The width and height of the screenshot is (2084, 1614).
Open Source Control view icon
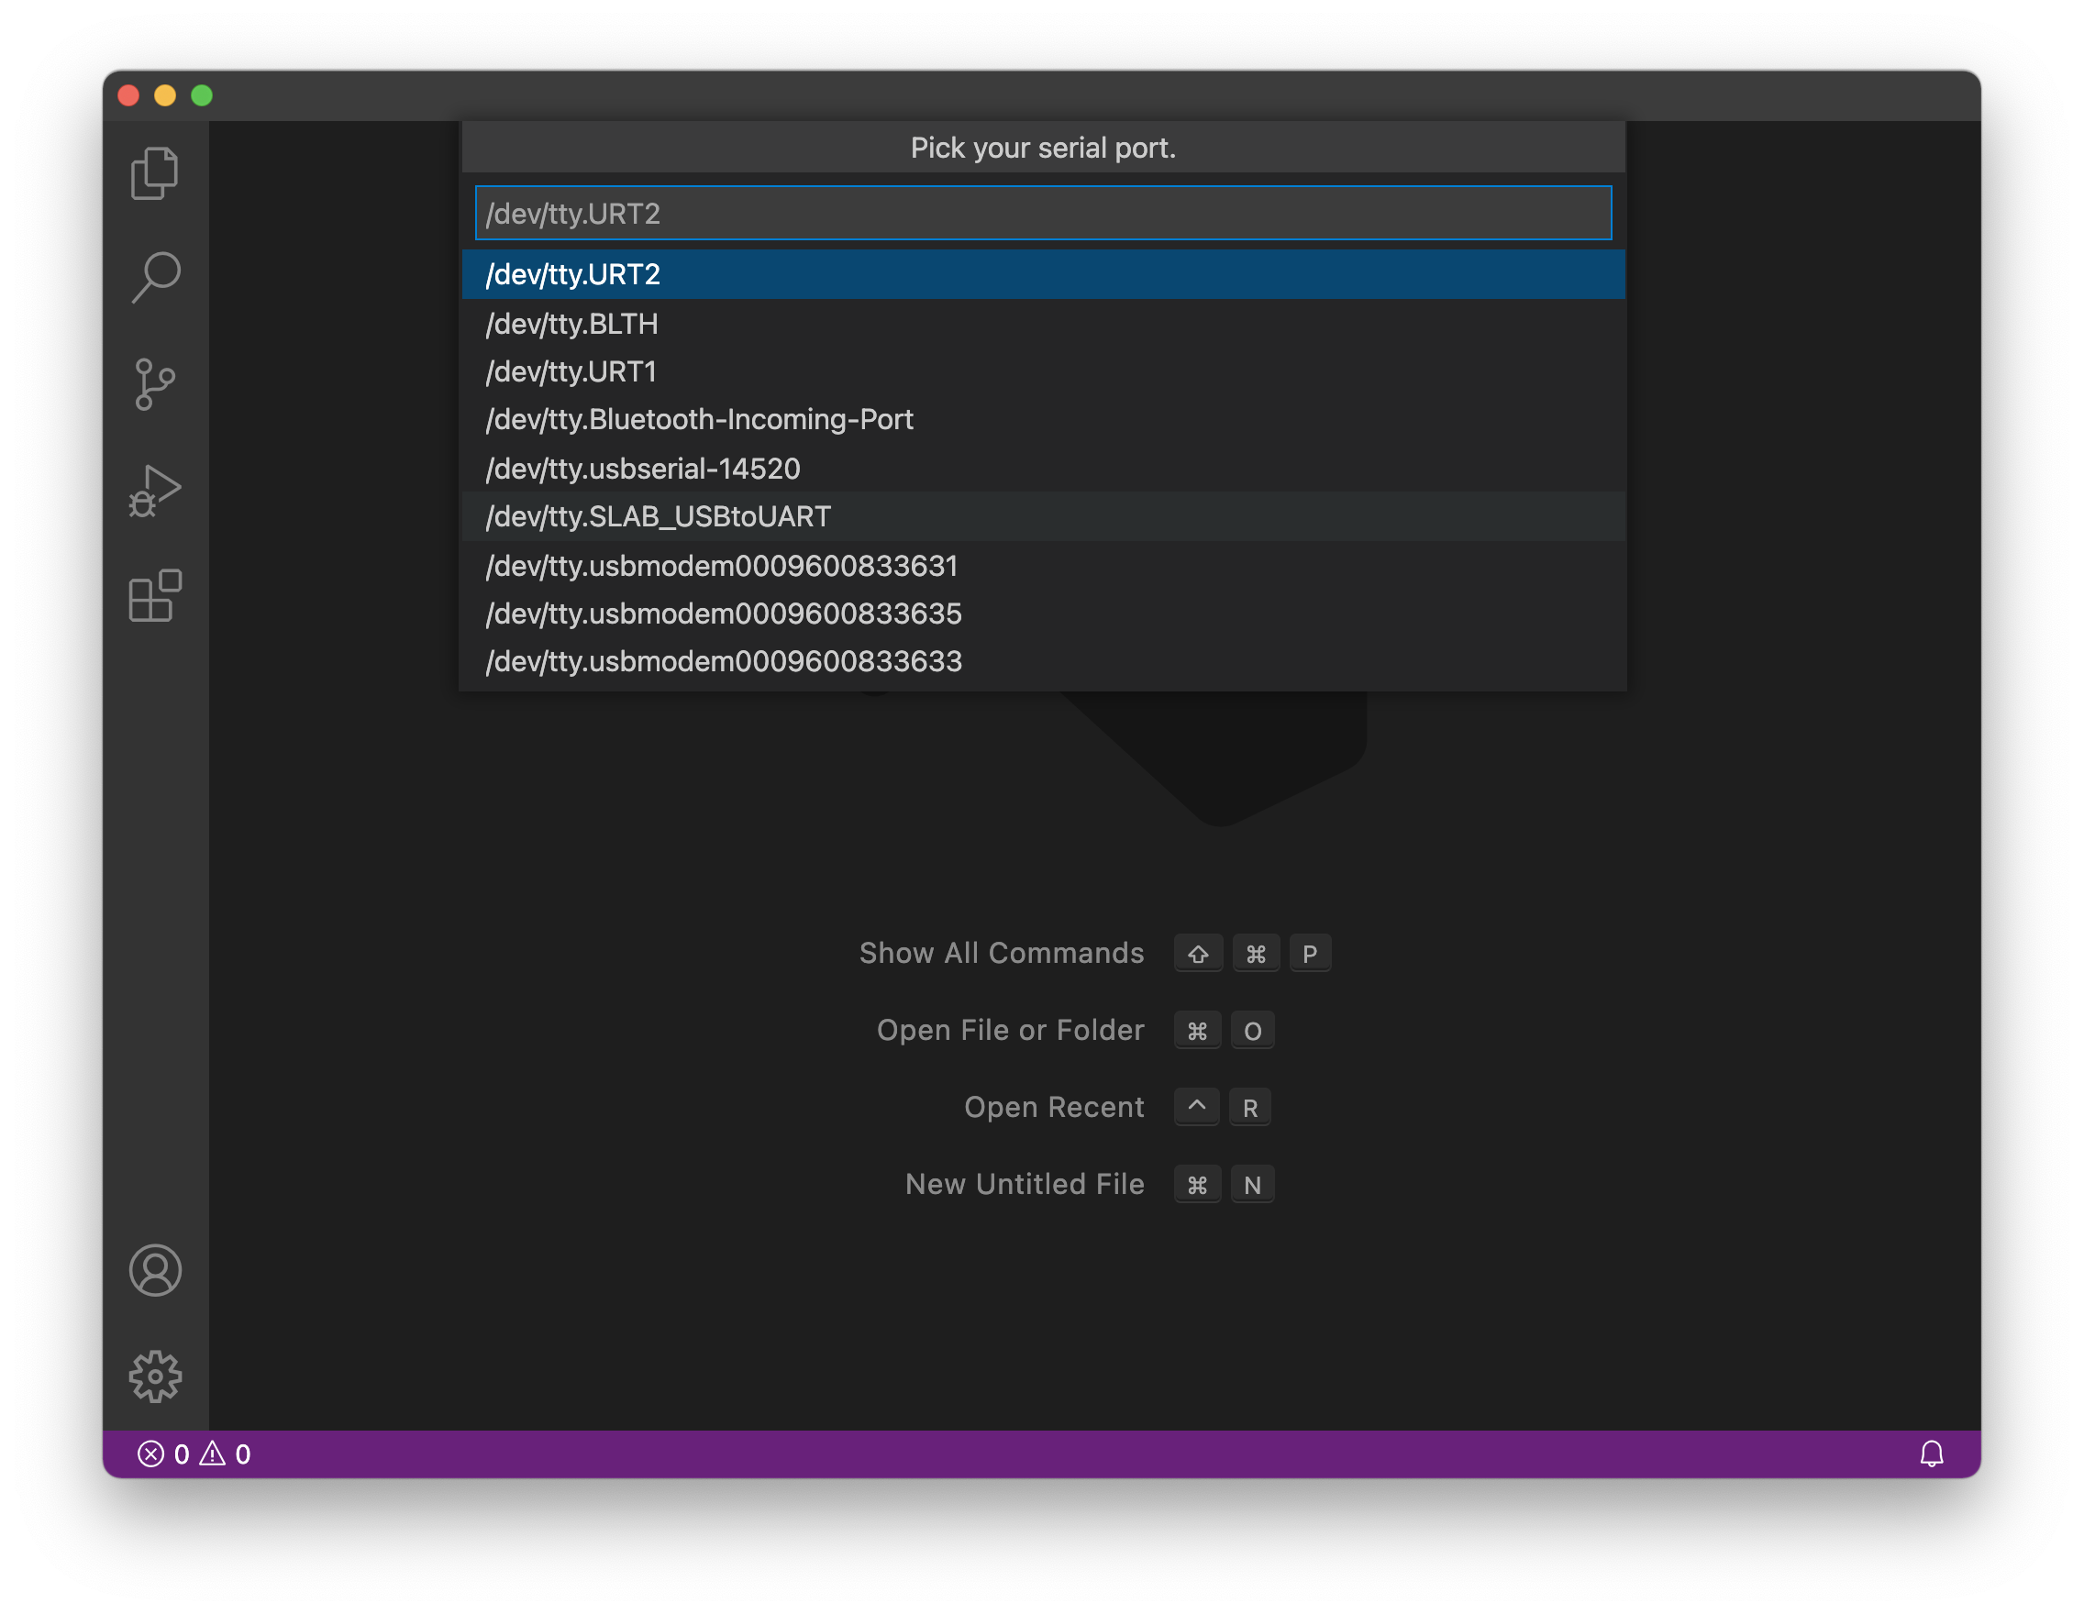[155, 383]
